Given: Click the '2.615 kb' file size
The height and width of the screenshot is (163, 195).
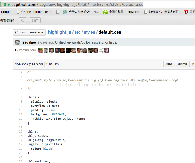Looking at the screenshot, I should click(x=52, y=64).
